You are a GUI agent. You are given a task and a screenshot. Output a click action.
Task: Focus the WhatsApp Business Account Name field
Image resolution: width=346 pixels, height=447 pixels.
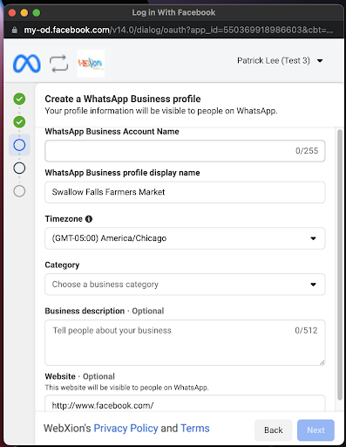click(185, 151)
